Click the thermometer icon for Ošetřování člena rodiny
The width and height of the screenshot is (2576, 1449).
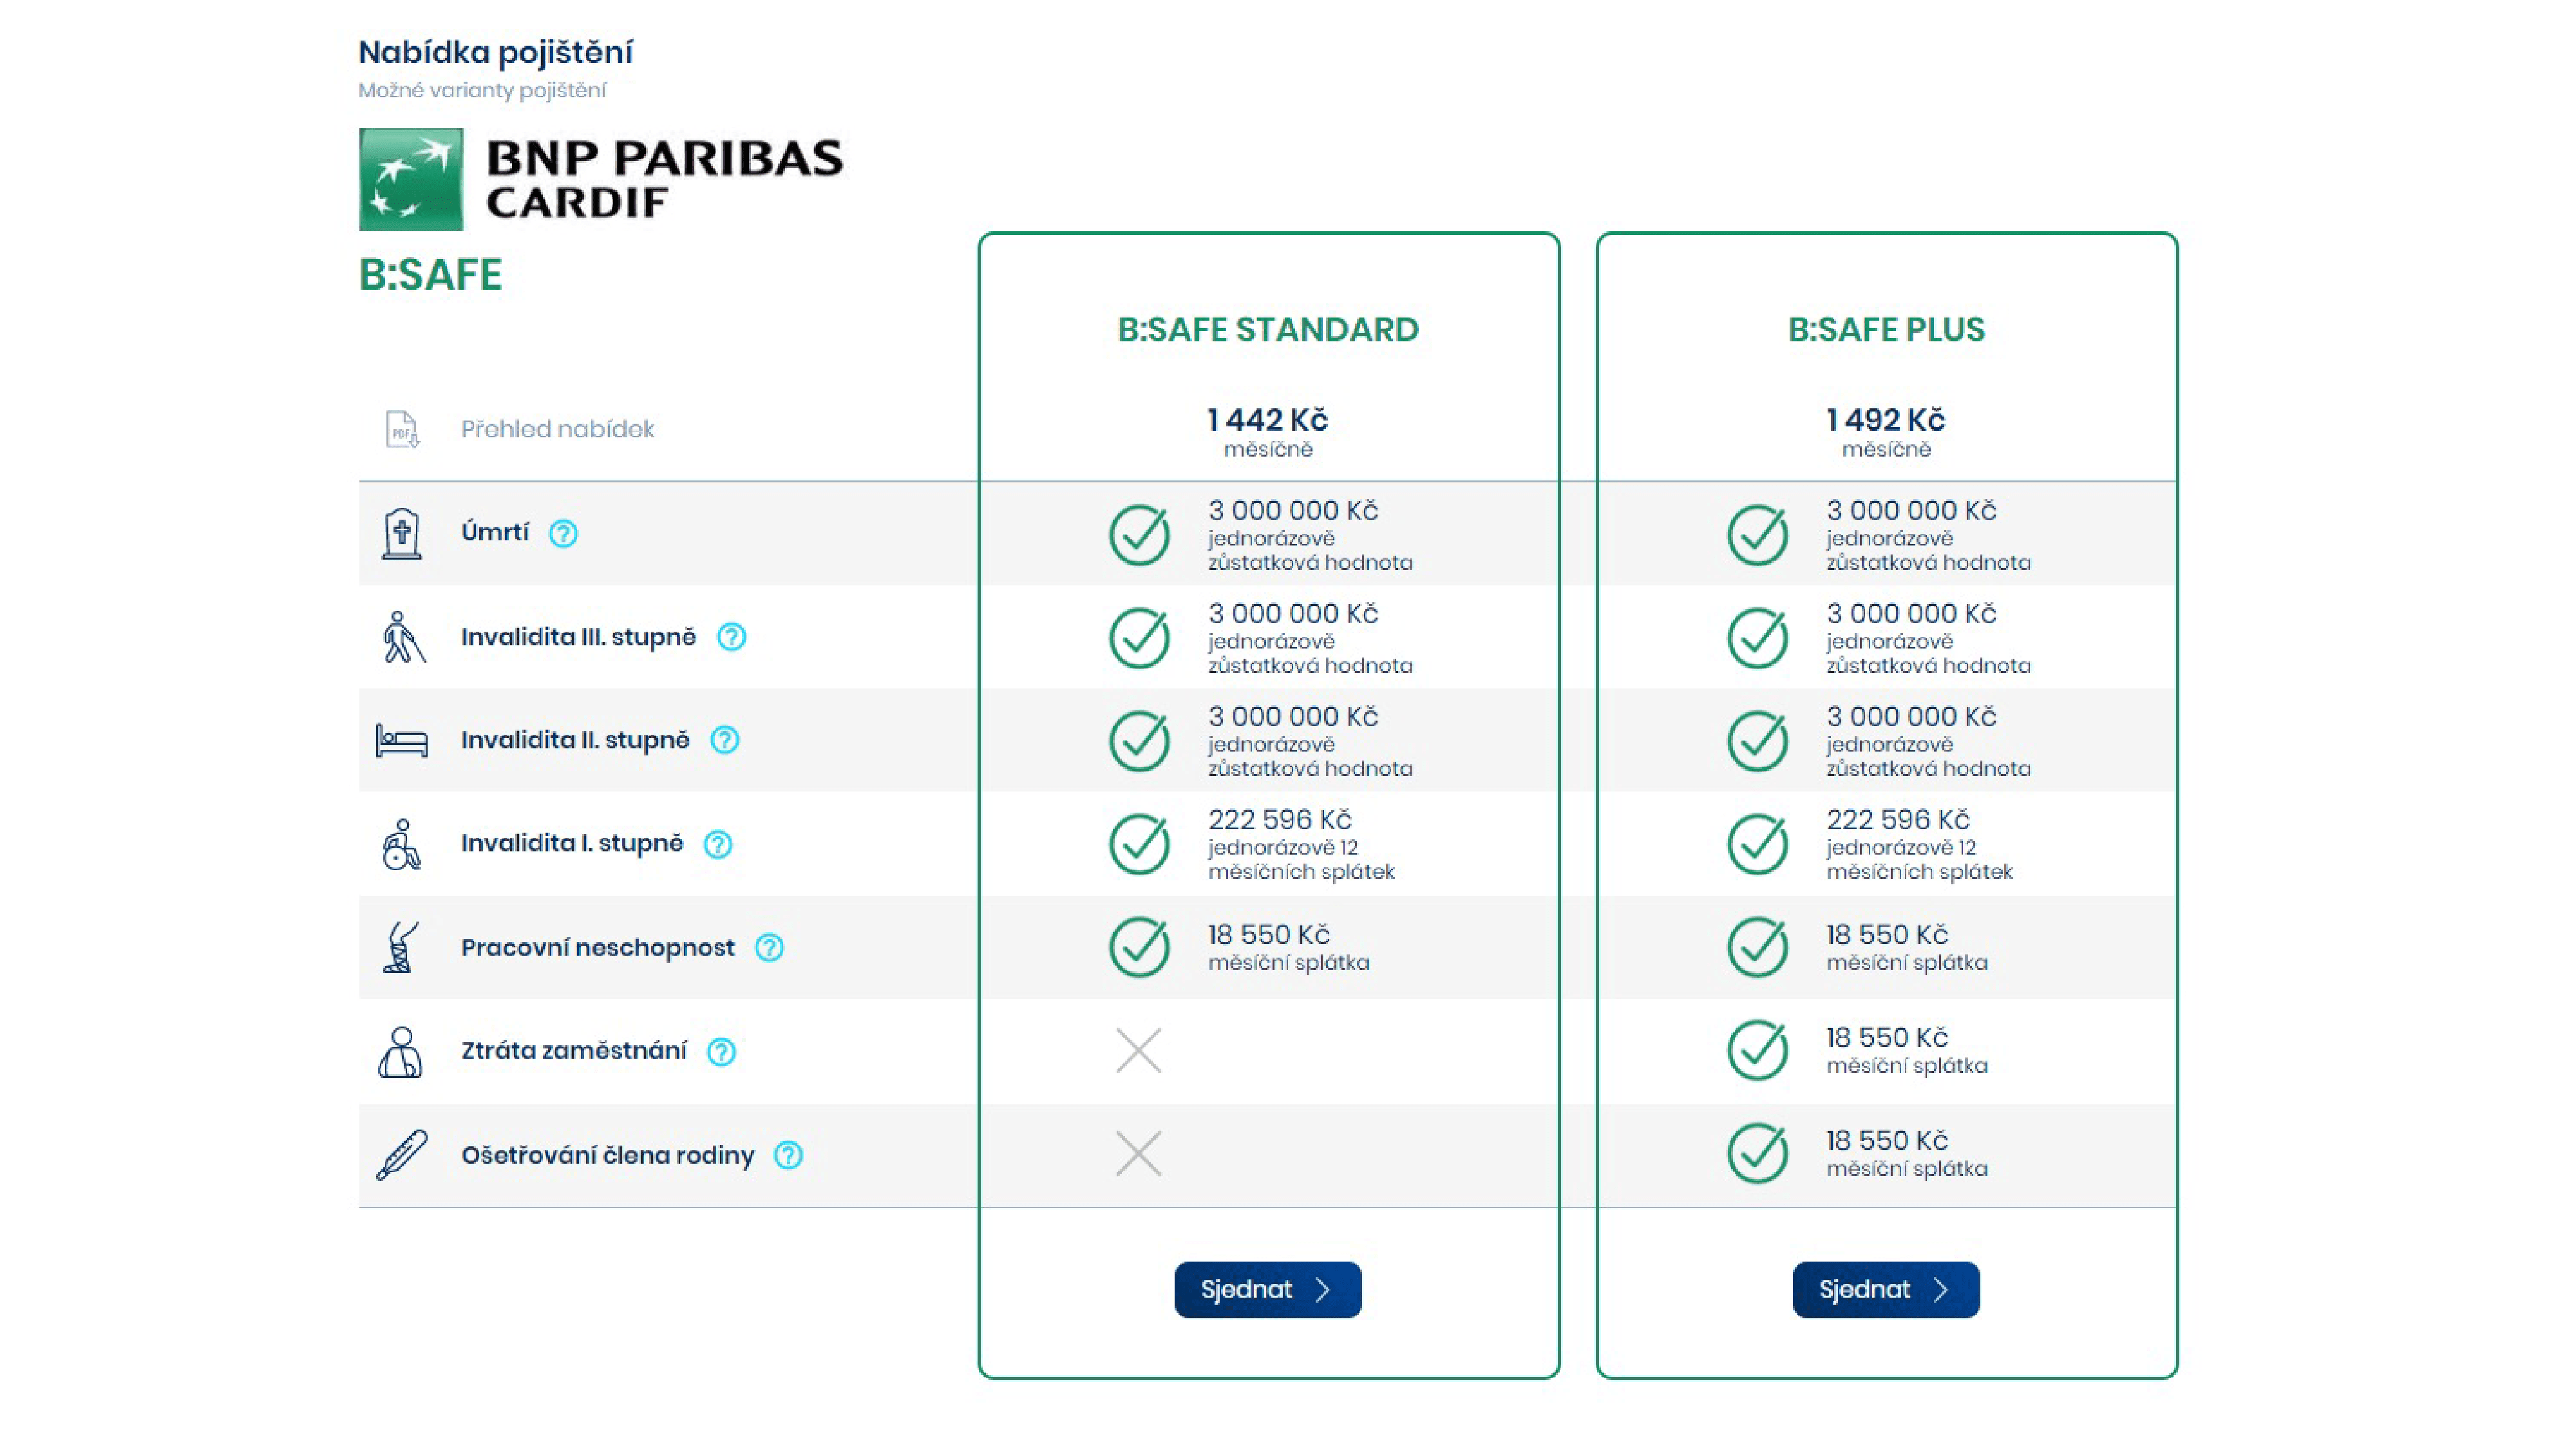point(402,1155)
